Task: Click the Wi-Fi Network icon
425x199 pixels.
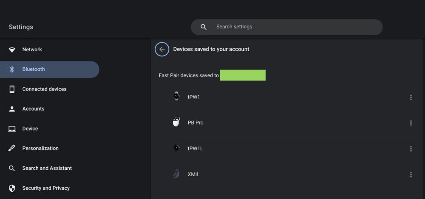Action: point(12,50)
